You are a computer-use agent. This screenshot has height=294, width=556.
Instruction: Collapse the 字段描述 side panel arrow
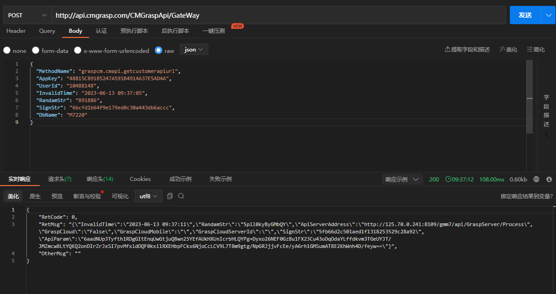pos(546,135)
